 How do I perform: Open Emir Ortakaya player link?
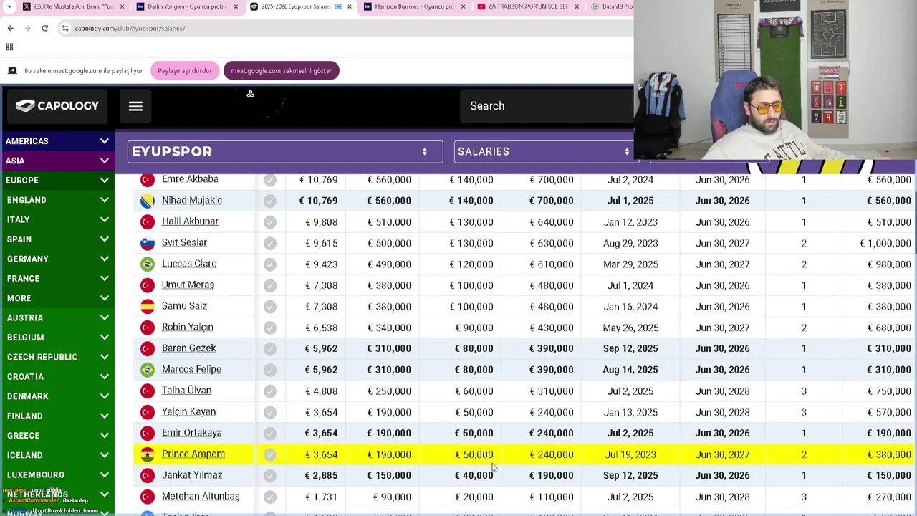[x=191, y=433]
